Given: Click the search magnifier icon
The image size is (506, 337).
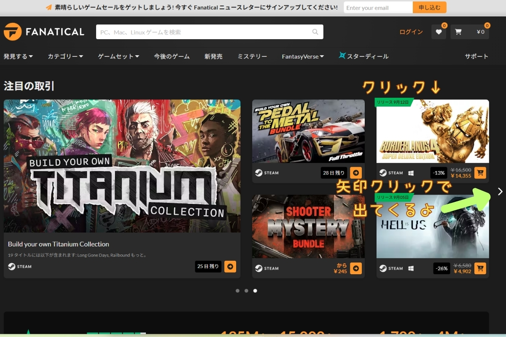Looking at the screenshot, I should [x=315, y=32].
